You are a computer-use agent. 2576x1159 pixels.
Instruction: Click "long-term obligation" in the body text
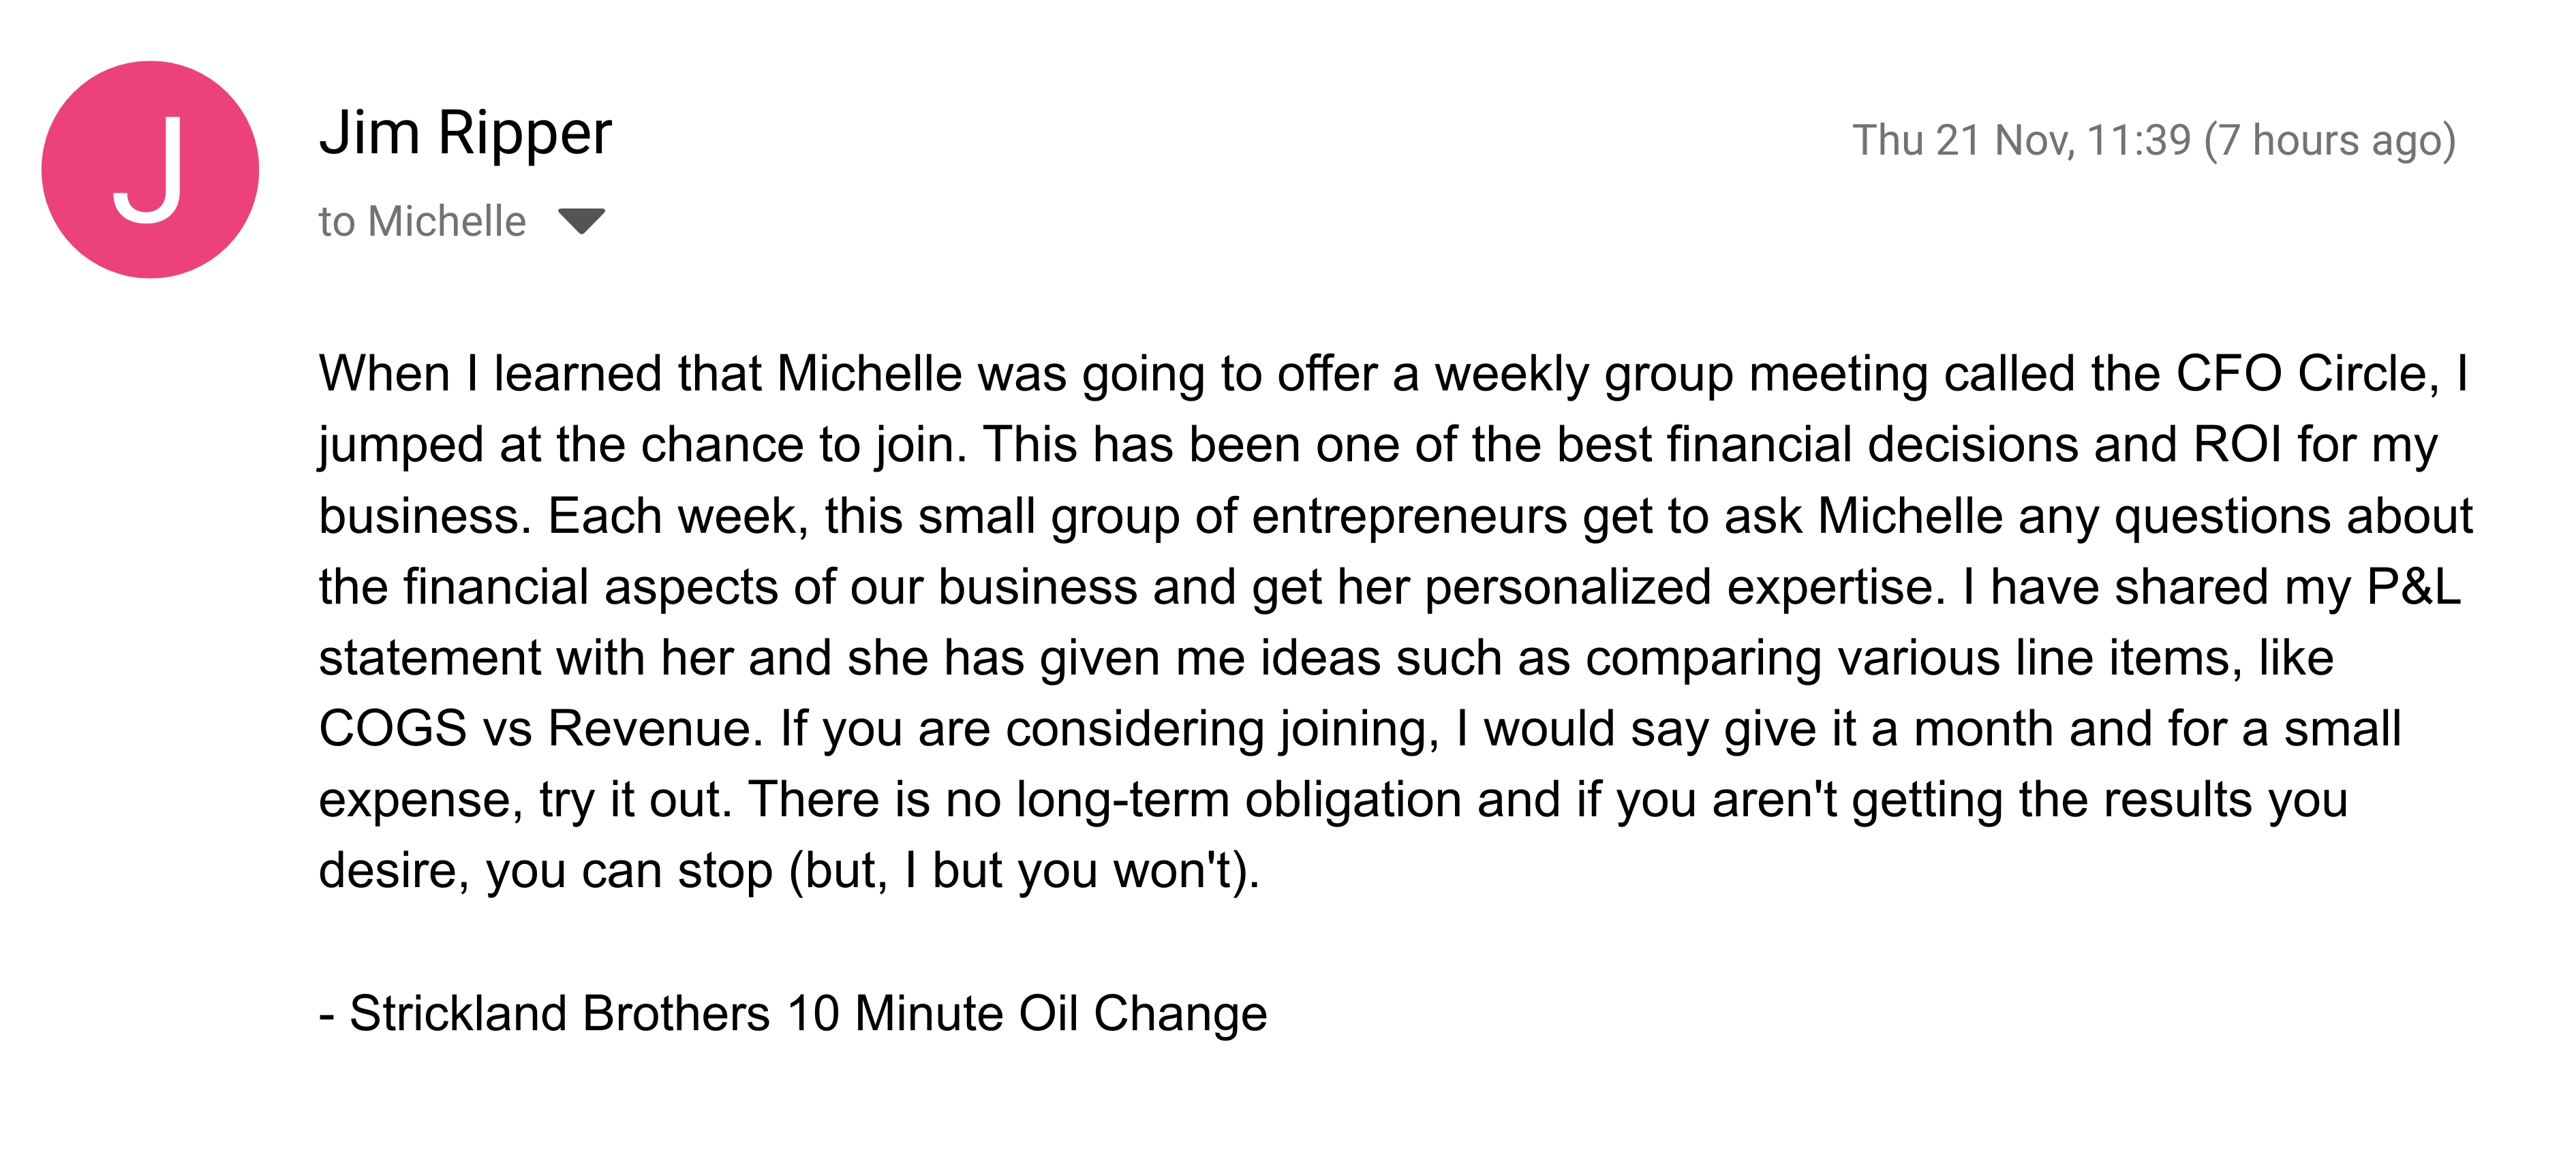click(x=1238, y=800)
